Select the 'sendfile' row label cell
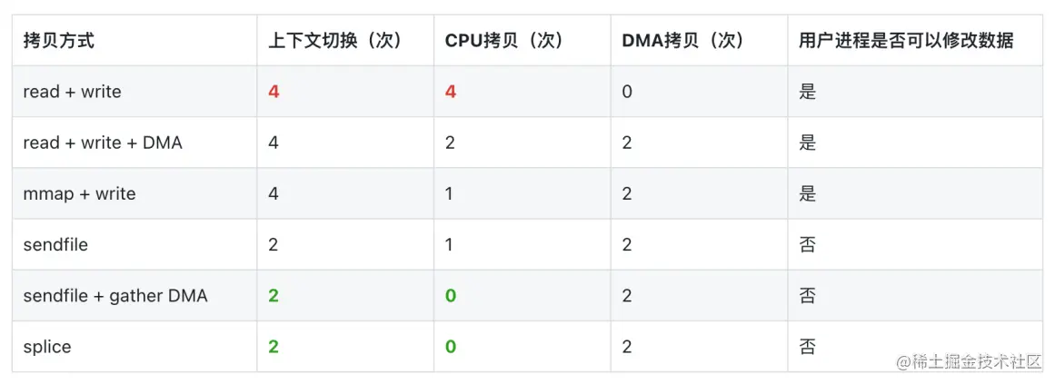The width and height of the screenshot is (1055, 384). [55, 244]
